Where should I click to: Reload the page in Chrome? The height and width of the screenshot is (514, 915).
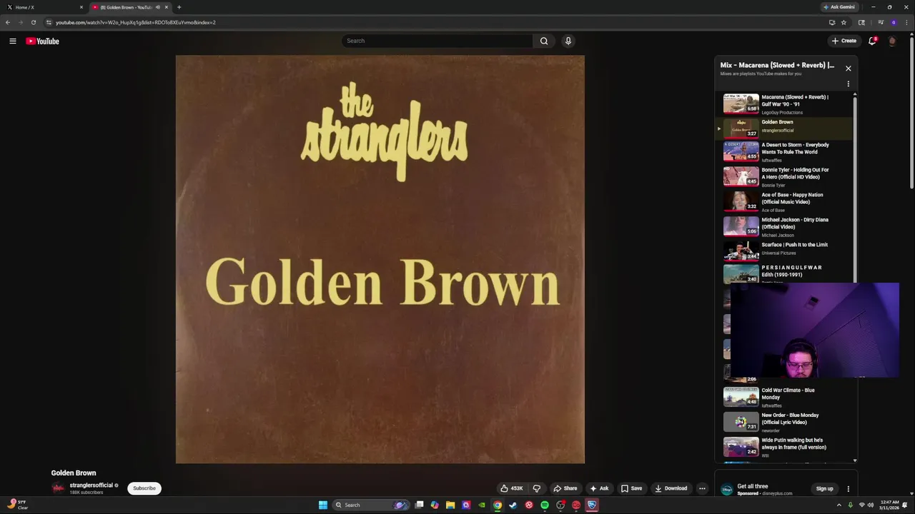[x=33, y=22]
